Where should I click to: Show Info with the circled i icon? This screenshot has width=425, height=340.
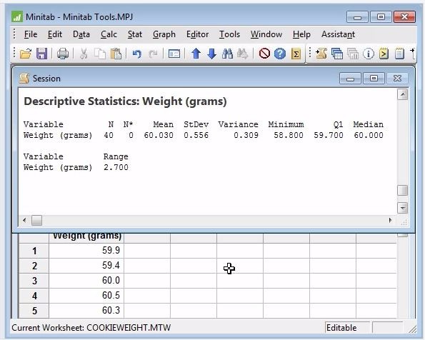click(x=369, y=54)
